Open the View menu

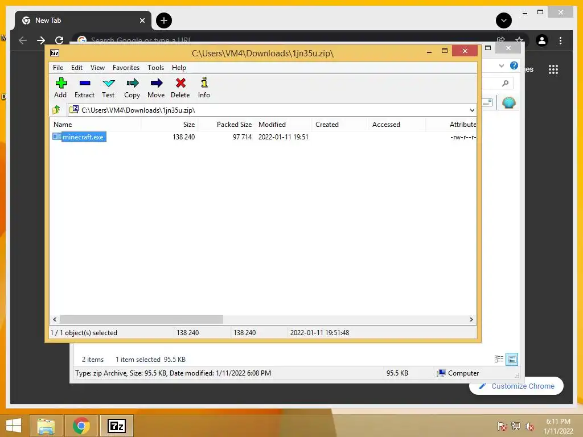(97, 68)
